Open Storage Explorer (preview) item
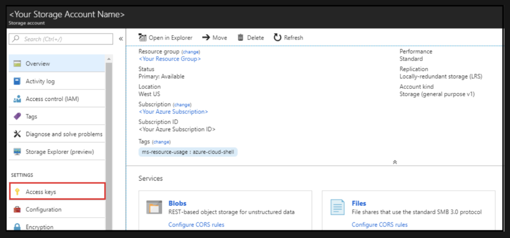Viewport: 510px width, 238px height. (57, 151)
